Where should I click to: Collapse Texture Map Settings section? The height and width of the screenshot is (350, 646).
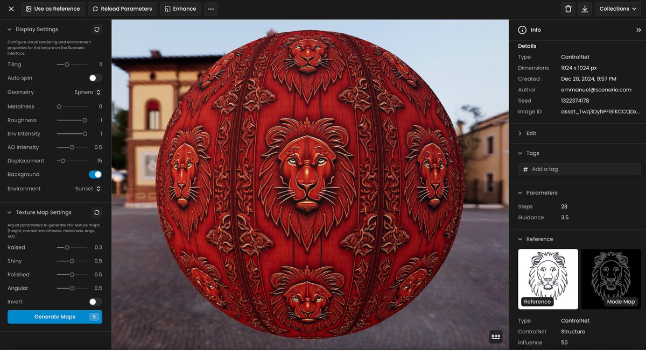(x=10, y=212)
